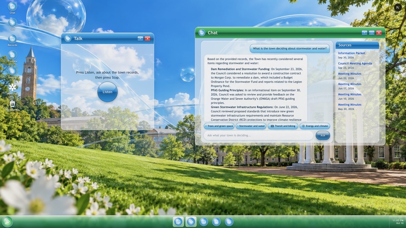Click the round Listen button in Talk
This screenshot has height=228, width=406.
107,92
